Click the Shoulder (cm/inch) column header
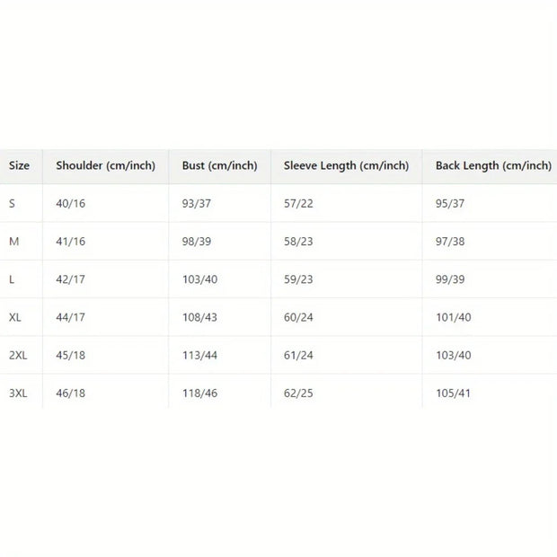The width and height of the screenshot is (557, 557). (x=105, y=165)
